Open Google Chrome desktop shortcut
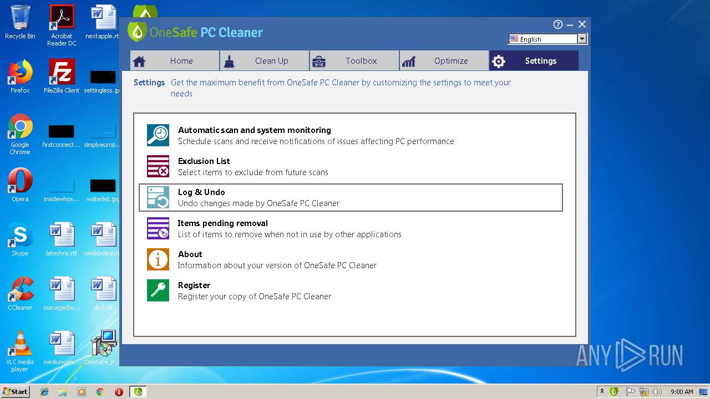 (20, 134)
